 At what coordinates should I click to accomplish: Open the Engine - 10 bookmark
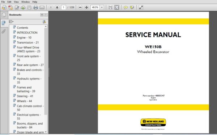(x=24, y=37)
